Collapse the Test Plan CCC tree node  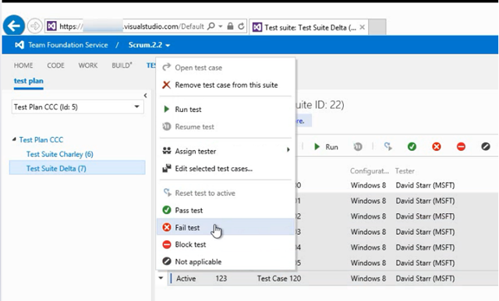click(14, 139)
